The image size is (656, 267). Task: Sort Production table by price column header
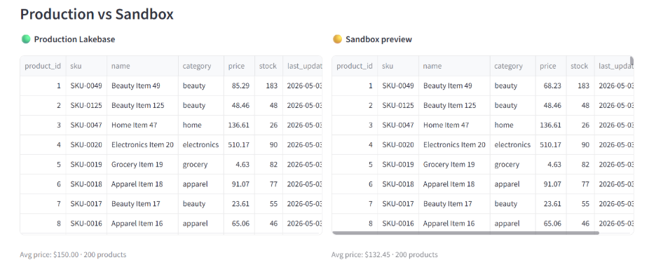[x=239, y=66]
